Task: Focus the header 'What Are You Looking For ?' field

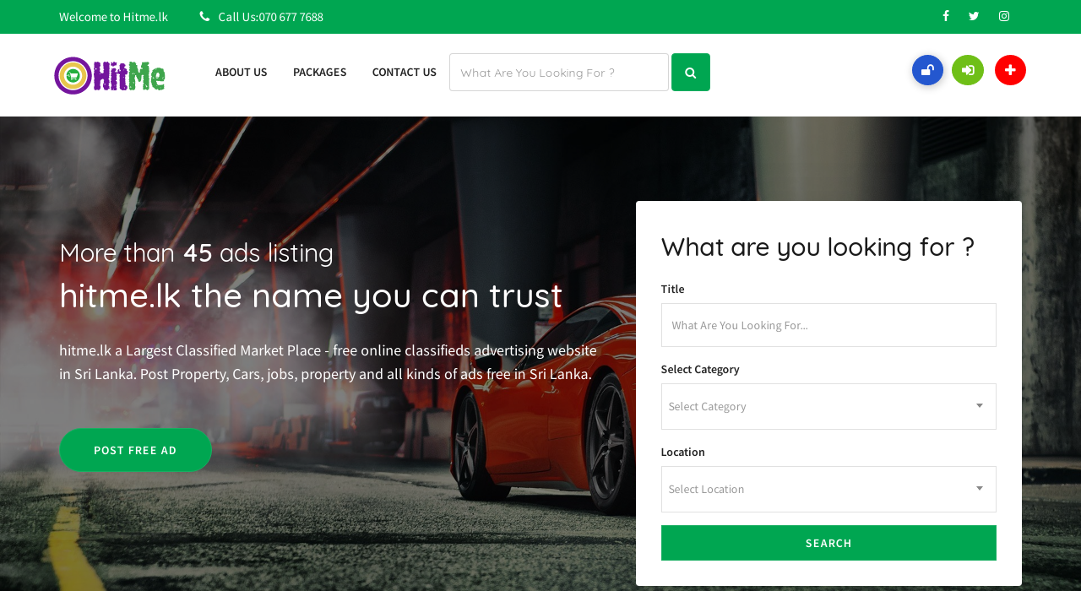Action: click(x=559, y=73)
